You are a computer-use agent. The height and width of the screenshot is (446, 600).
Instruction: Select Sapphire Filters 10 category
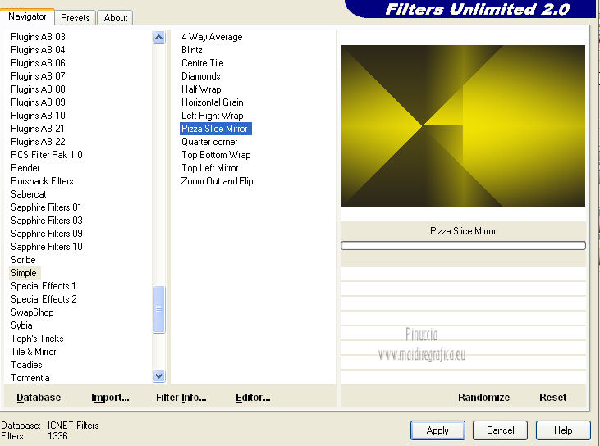tap(46, 247)
